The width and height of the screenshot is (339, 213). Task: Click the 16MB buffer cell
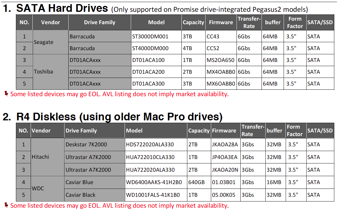click(275, 182)
